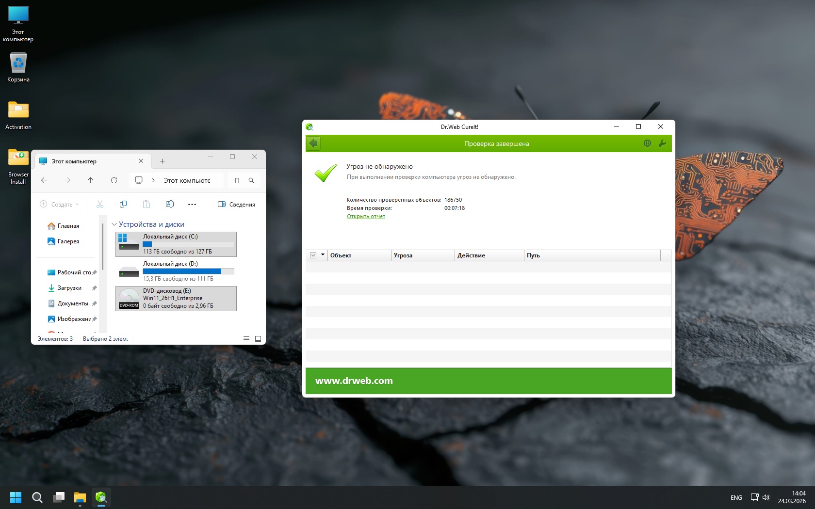Collapse the Устройства и диски group
The width and height of the screenshot is (815, 509).
coord(114,224)
